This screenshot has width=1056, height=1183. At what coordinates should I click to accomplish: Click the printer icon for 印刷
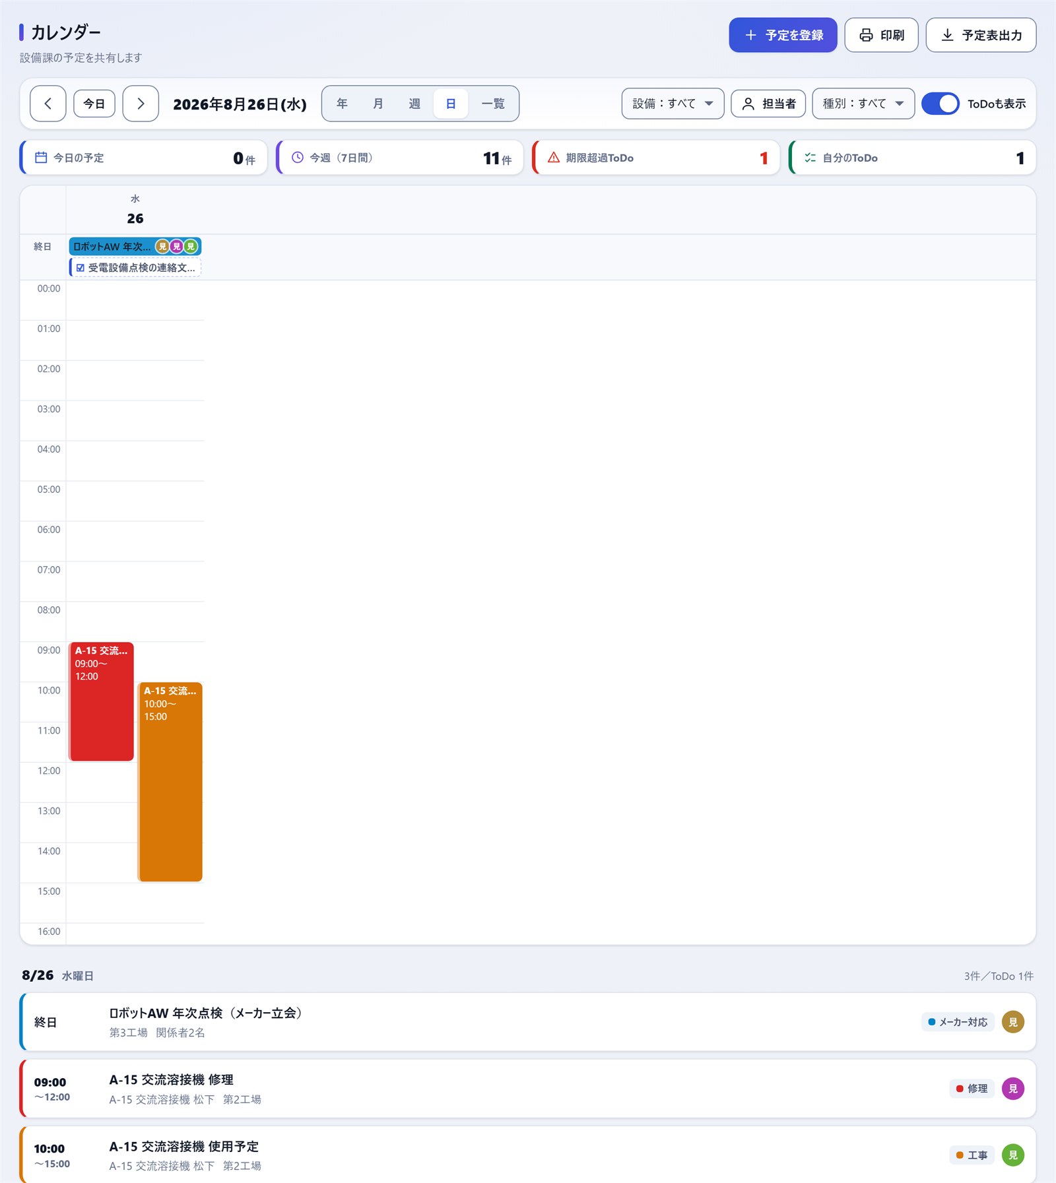click(866, 35)
